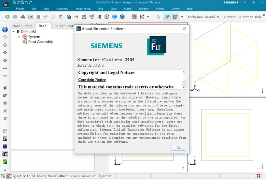Click the paste clipboard icon in toolbar

(61, 17)
